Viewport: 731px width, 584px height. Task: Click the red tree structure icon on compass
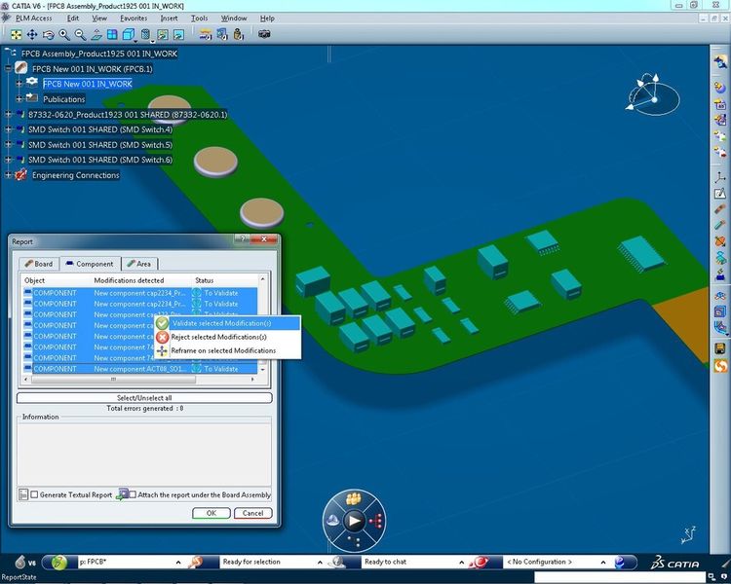(376, 521)
